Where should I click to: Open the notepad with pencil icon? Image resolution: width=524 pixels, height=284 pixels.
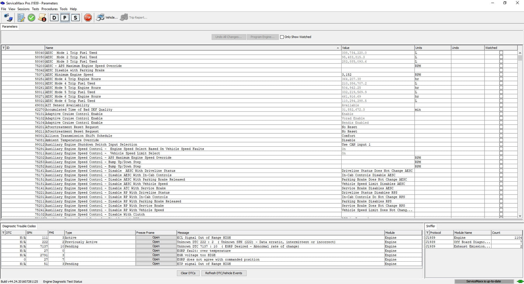point(21,17)
